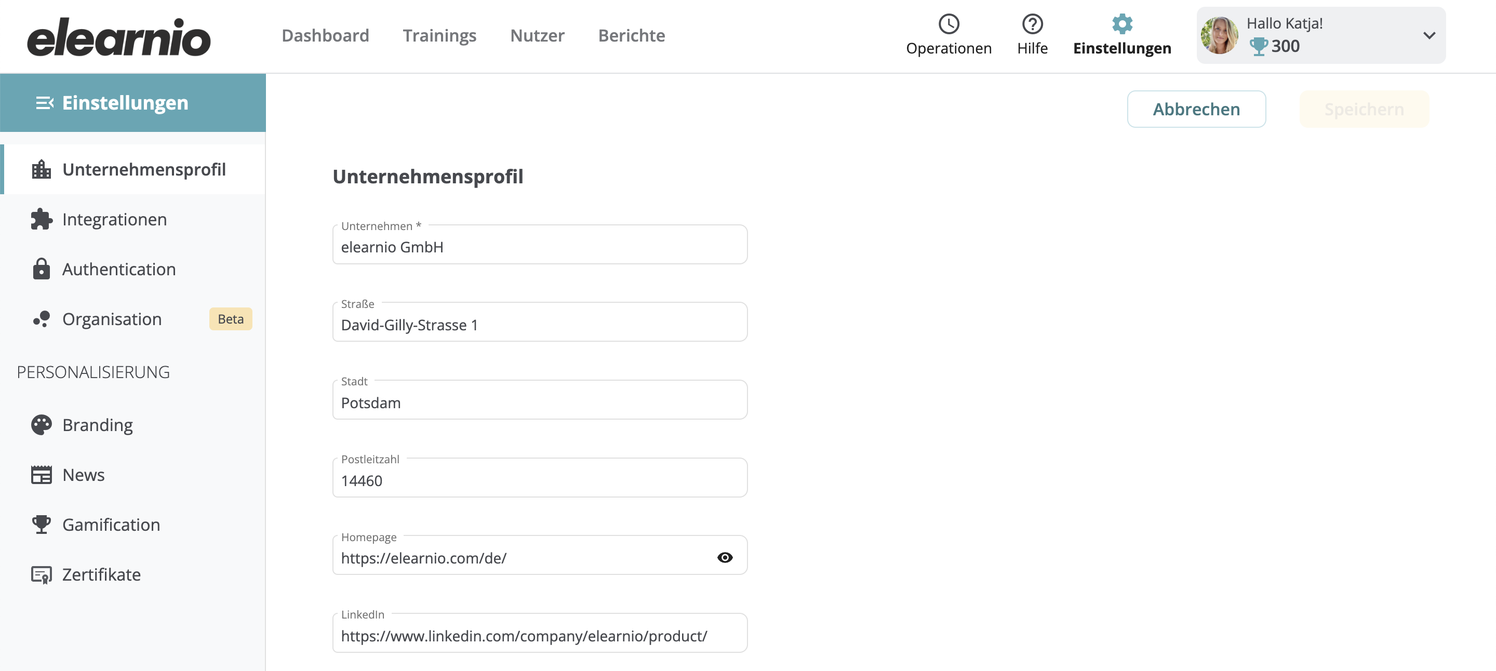The width and height of the screenshot is (1496, 671).
Task: Click the Organisation dots icon
Action: click(x=41, y=319)
